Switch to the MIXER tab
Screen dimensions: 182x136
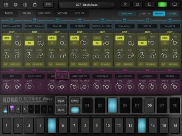(x=9, y=13)
